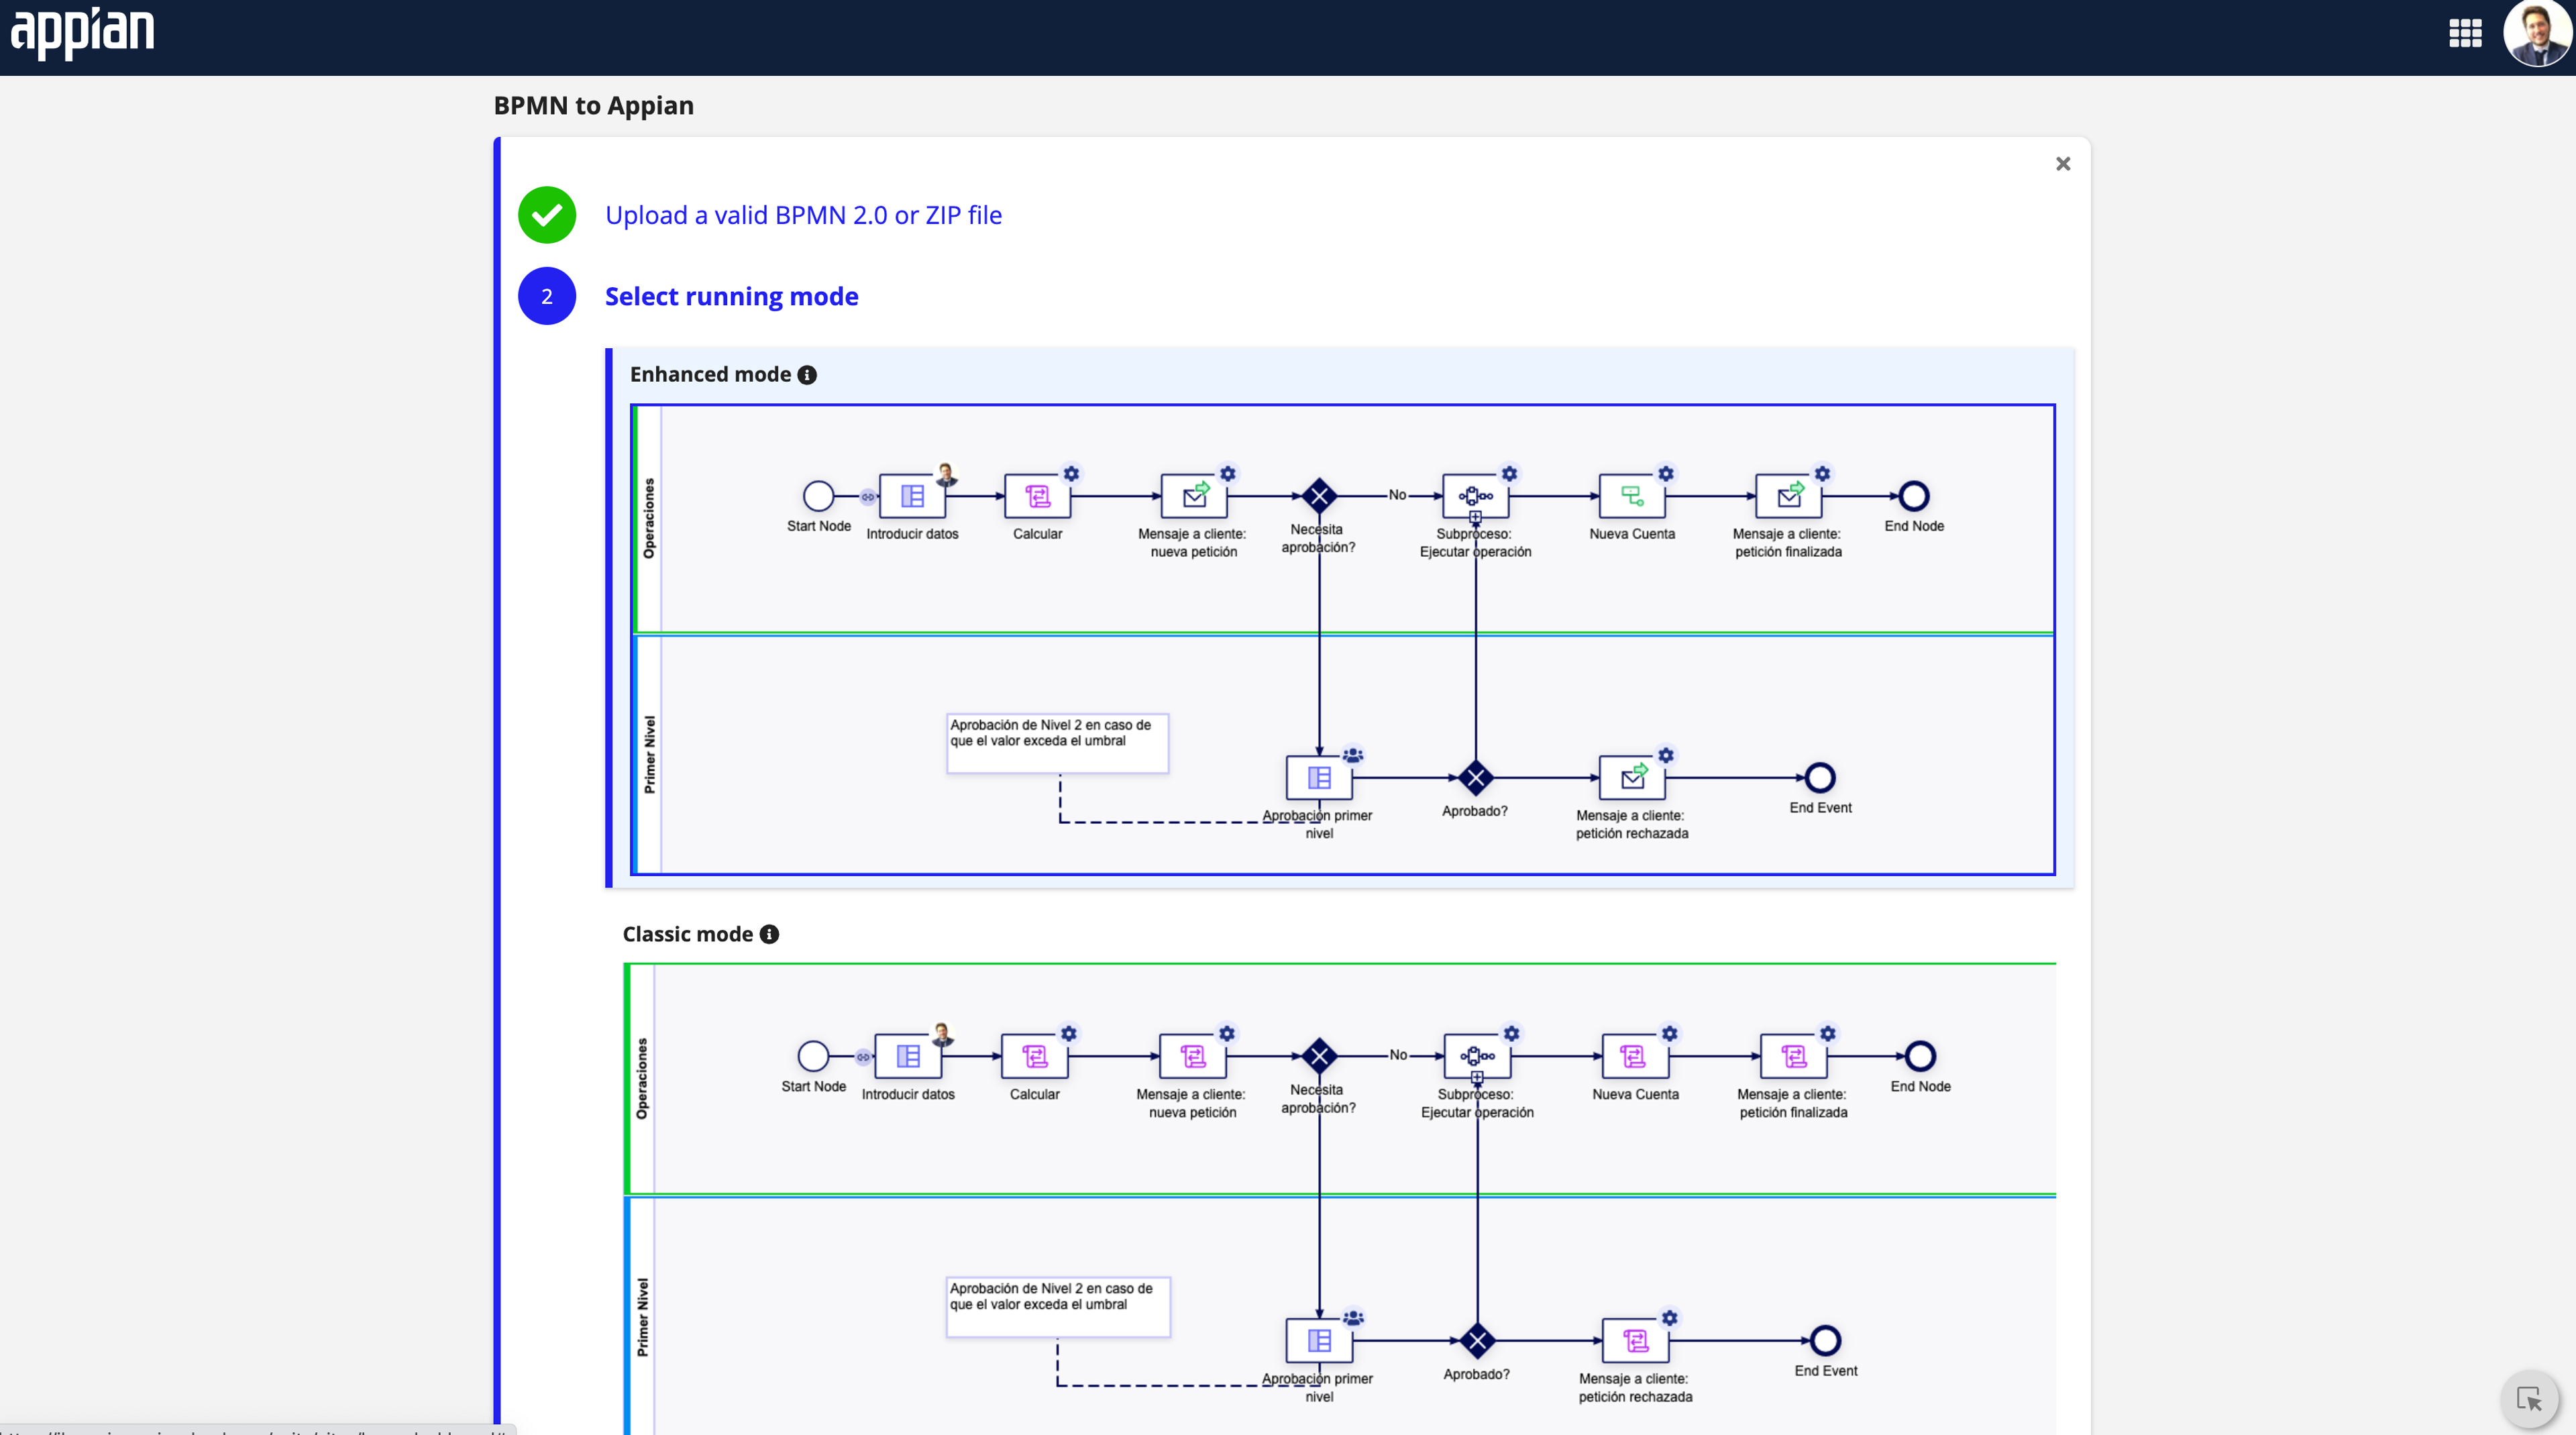Click Aprobación primer nivel node in Classic mode

click(1319, 1340)
